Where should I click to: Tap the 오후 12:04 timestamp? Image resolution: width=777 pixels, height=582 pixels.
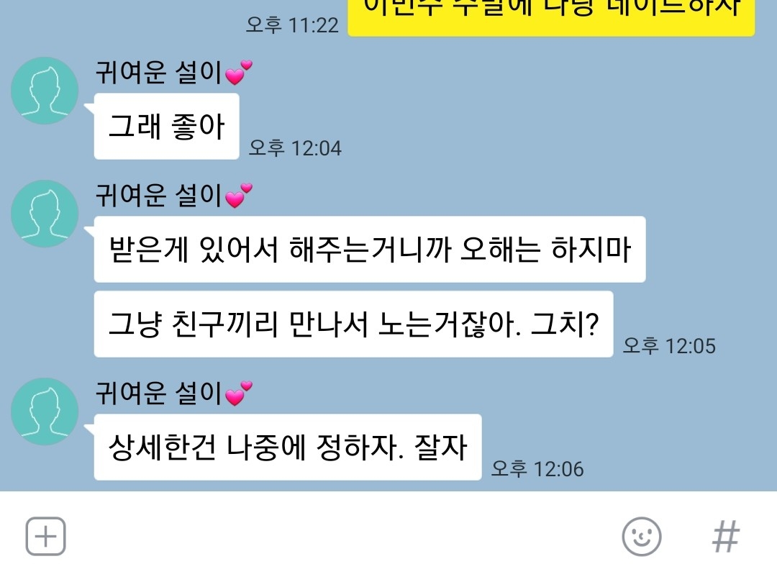click(295, 147)
